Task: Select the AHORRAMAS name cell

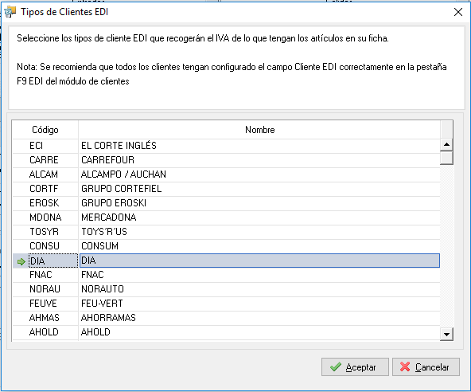Action: point(259,318)
